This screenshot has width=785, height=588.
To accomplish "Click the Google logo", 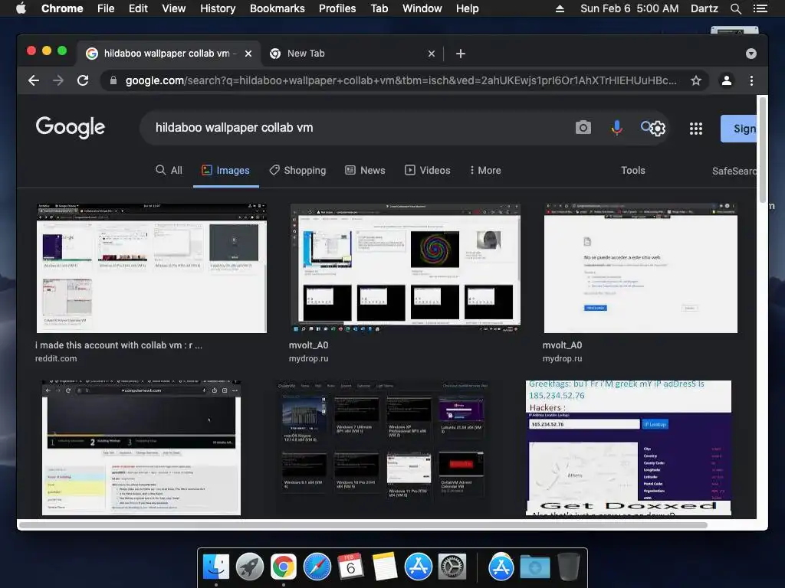I will (x=70, y=128).
